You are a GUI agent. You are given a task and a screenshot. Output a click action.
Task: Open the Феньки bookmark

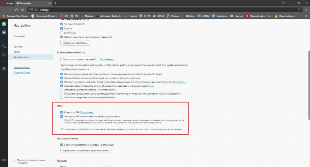[x=173, y=16]
